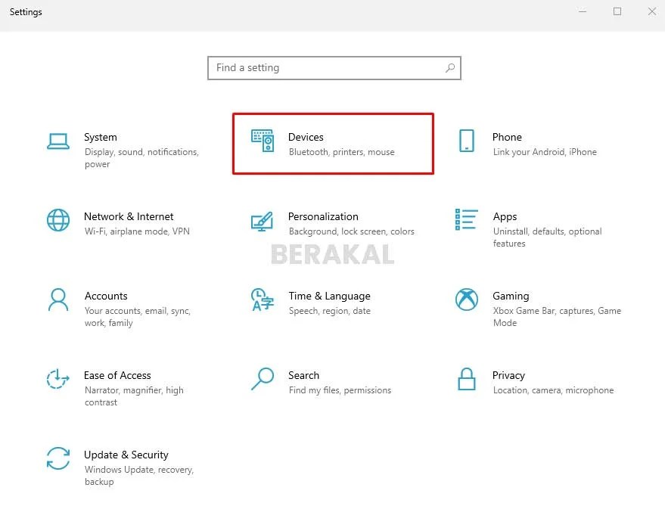Click the magnifier inside the search box
The height and width of the screenshot is (506, 665).
(x=450, y=67)
